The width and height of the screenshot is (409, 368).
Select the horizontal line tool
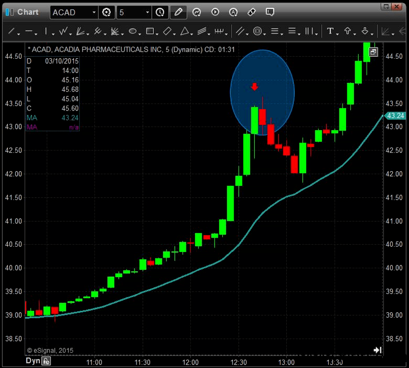pyautogui.click(x=29, y=32)
